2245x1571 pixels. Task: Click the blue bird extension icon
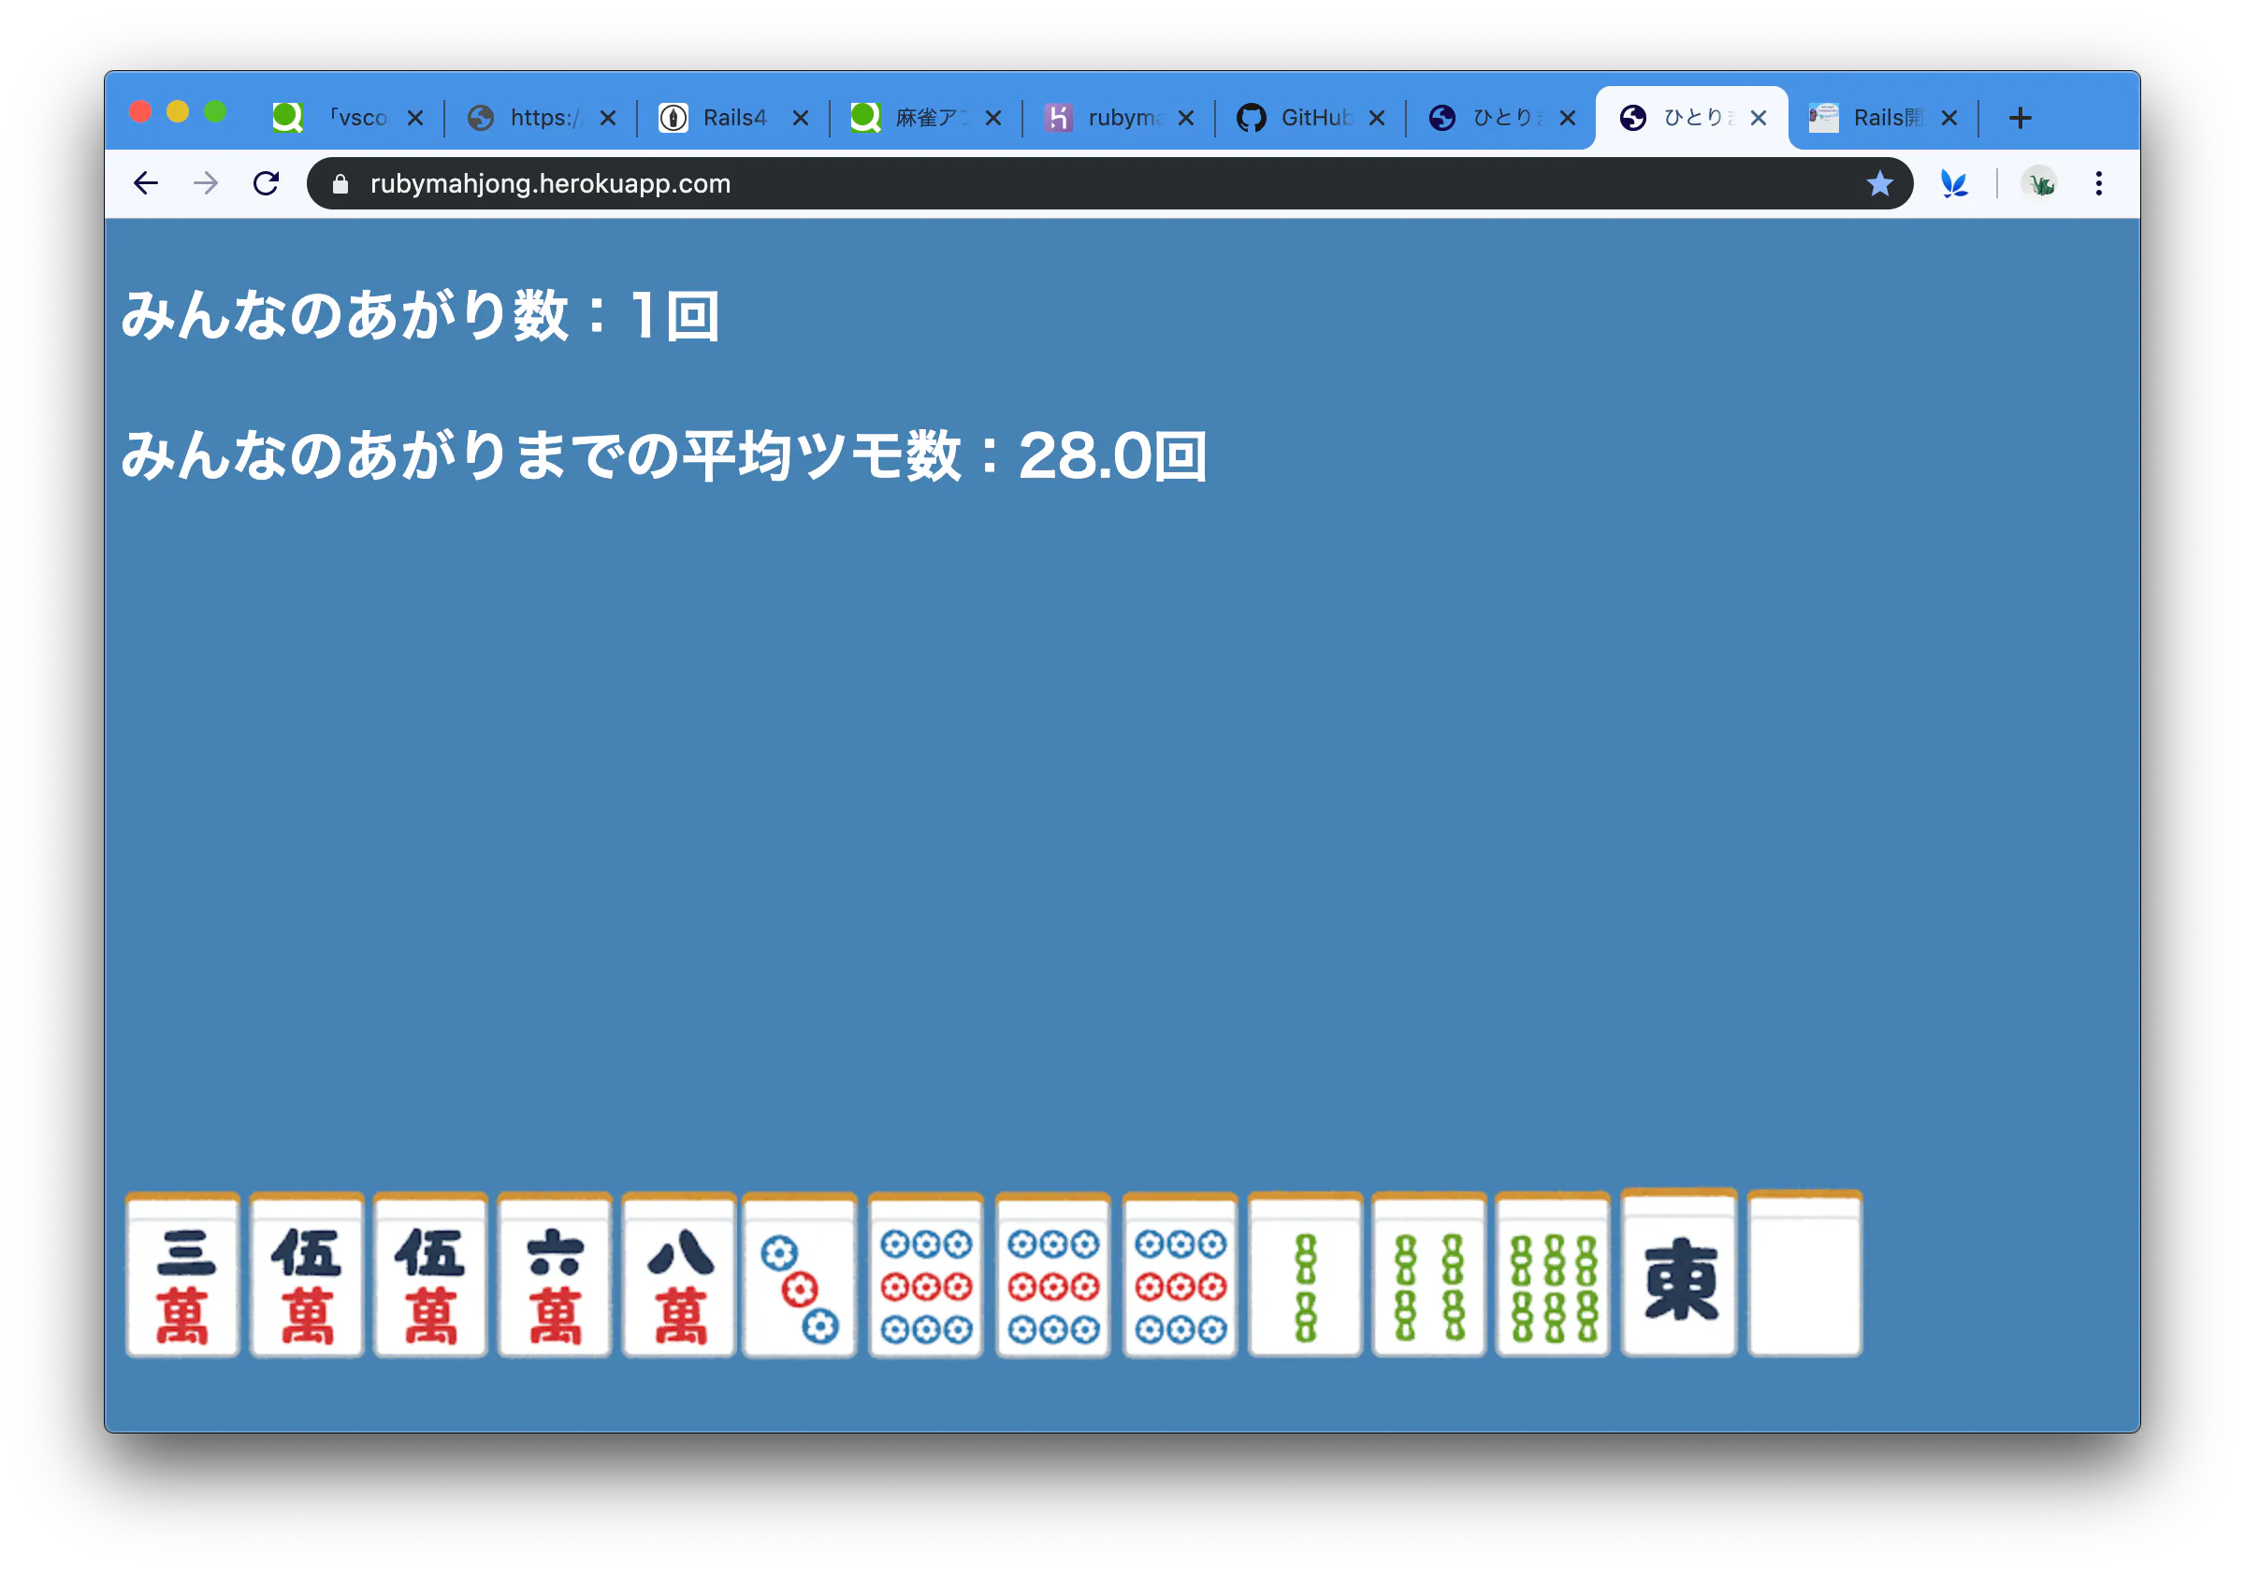point(1954,182)
